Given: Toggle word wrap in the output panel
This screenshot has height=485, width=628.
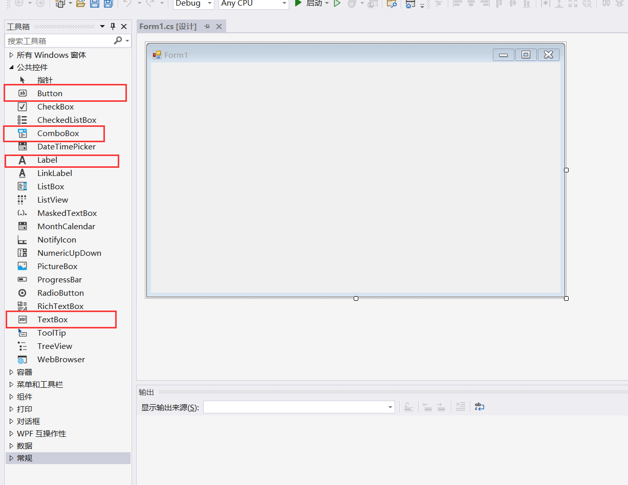Looking at the screenshot, I should 479,407.
